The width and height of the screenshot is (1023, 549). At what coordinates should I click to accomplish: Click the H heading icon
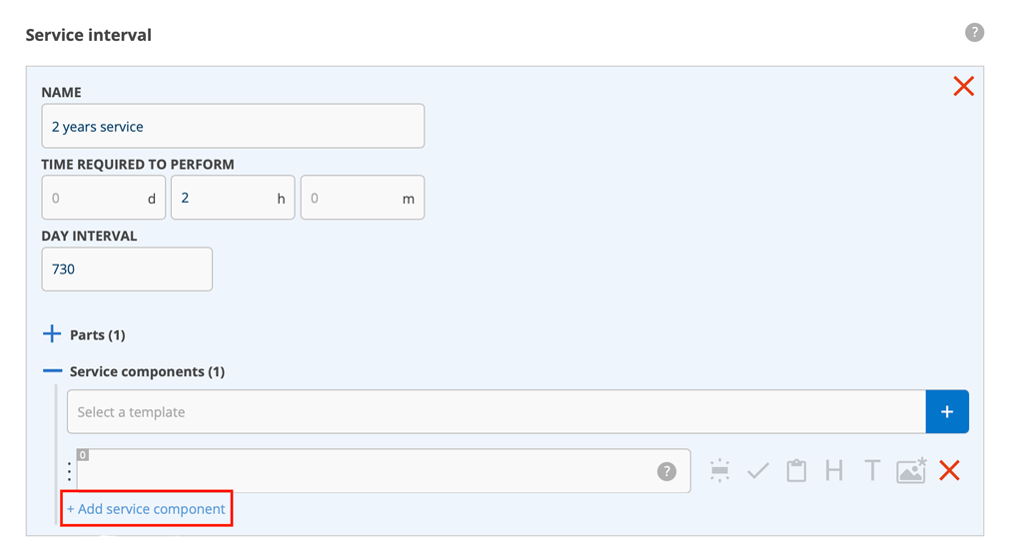[834, 471]
